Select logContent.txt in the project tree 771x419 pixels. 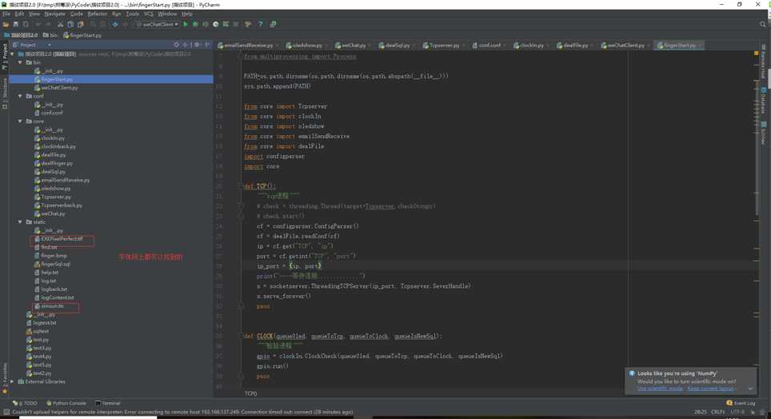[57, 297]
